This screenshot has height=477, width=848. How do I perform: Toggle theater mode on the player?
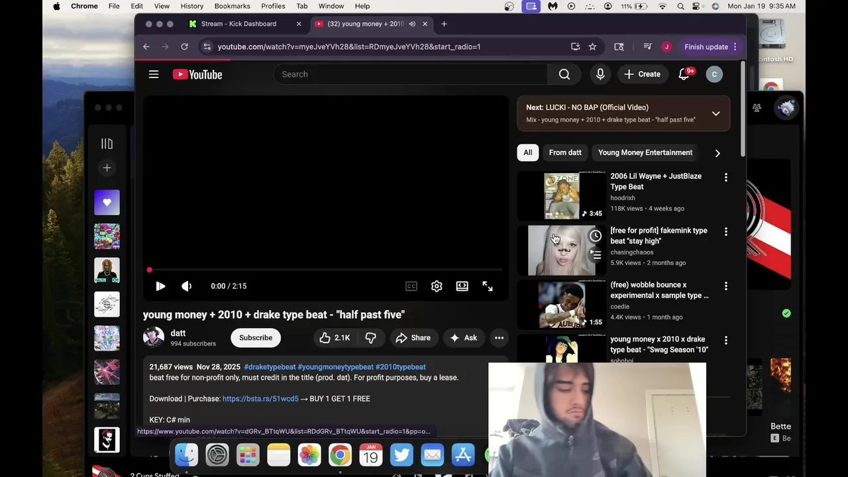[x=462, y=286]
